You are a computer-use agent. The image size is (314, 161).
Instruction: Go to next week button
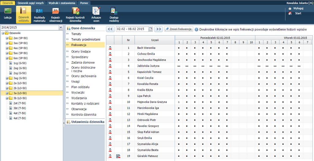pyautogui.click(x=158, y=29)
